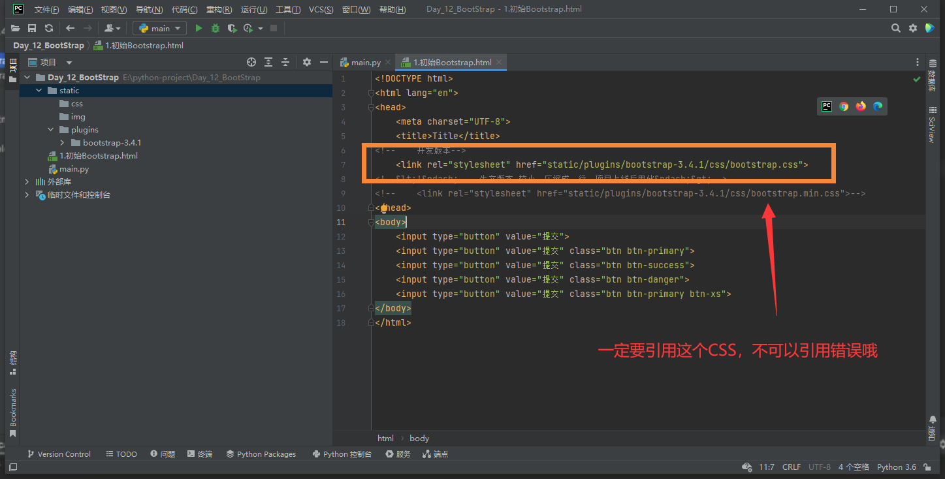Click 4 个空格 indent setting
Image resolution: width=945 pixels, height=479 pixels.
pos(854,467)
